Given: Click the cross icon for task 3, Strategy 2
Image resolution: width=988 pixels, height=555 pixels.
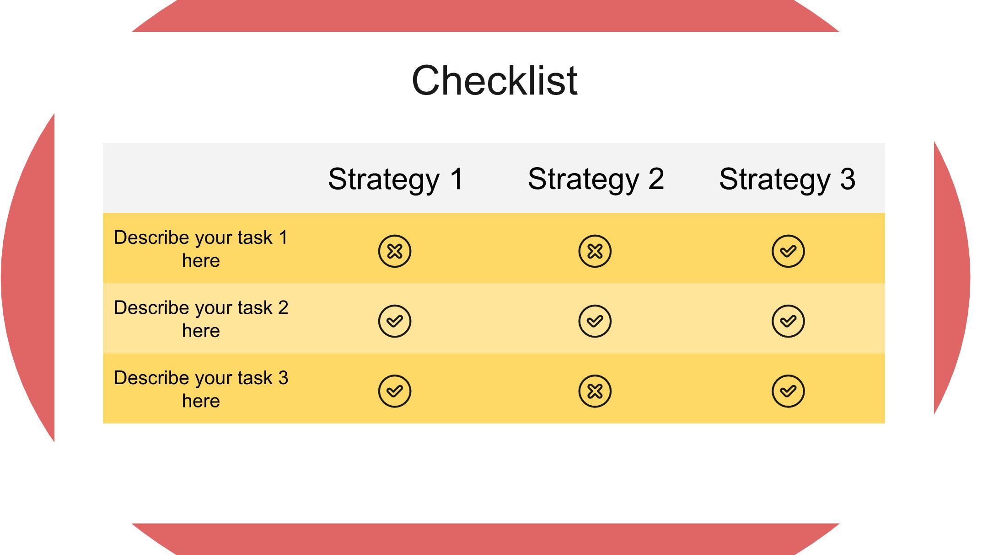Looking at the screenshot, I should click(595, 391).
